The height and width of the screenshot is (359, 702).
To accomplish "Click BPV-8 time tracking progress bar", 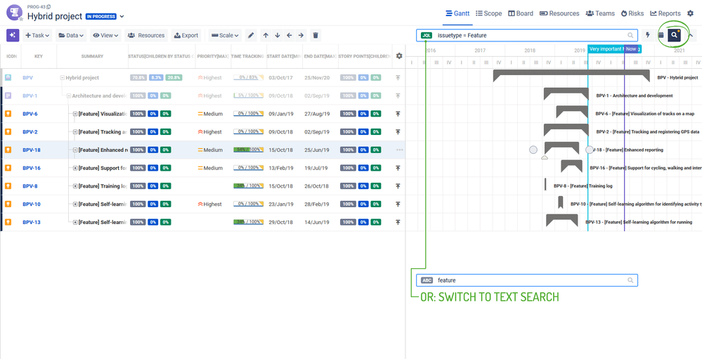I will (x=249, y=185).
